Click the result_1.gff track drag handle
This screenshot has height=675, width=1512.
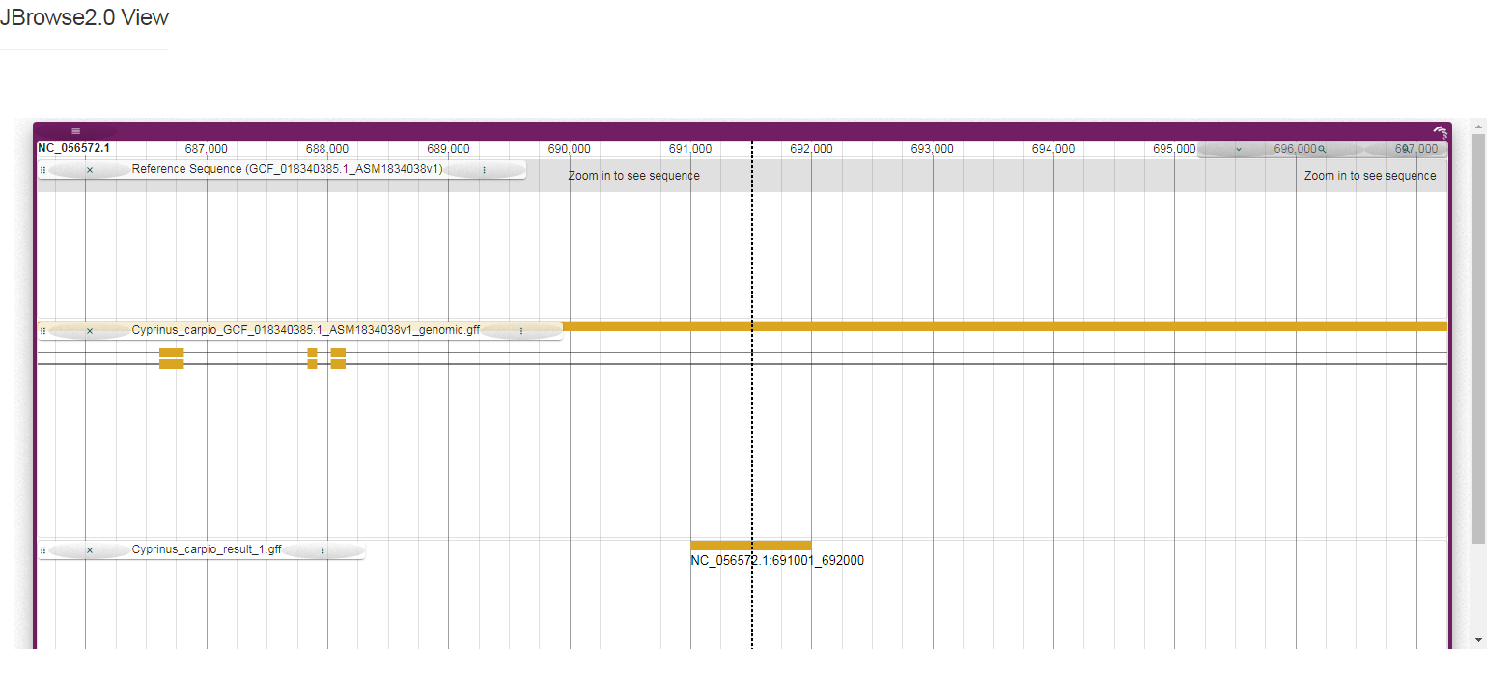42,549
